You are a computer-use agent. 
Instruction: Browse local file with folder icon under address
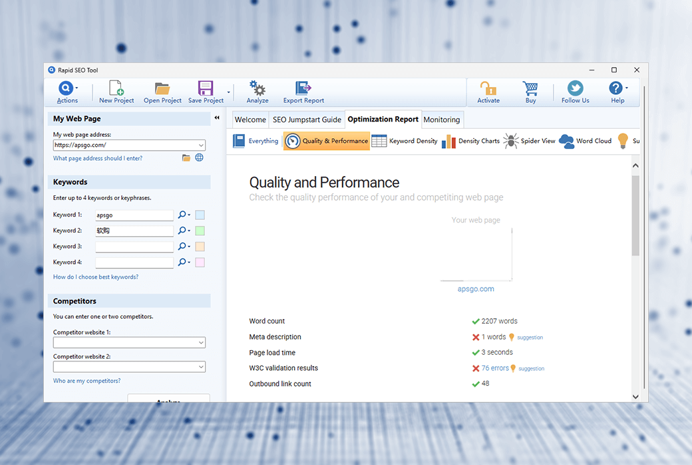(x=186, y=158)
